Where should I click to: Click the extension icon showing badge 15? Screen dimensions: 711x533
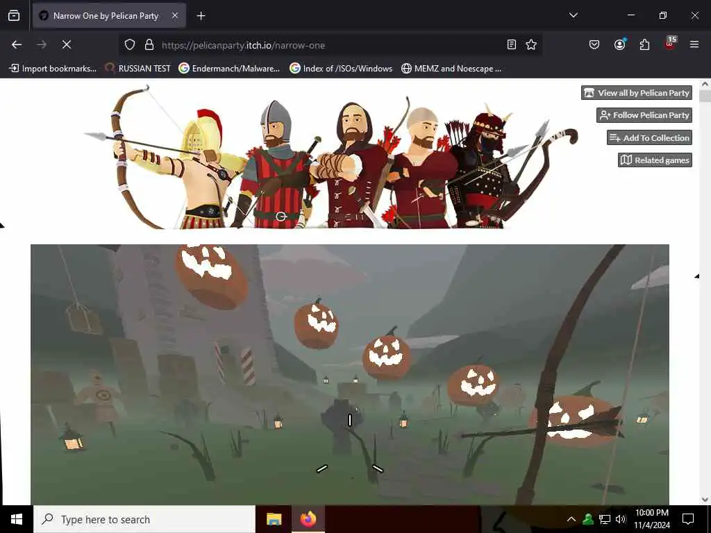click(670, 44)
